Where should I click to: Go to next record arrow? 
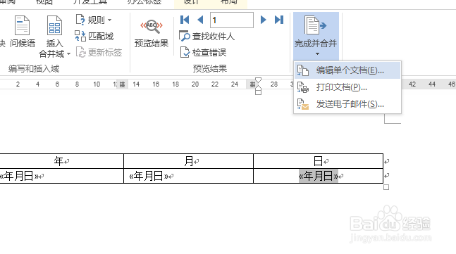[263, 20]
